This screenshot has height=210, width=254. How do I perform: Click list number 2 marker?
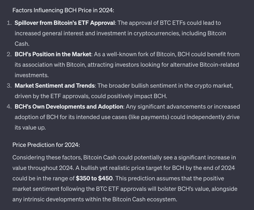(9, 54)
